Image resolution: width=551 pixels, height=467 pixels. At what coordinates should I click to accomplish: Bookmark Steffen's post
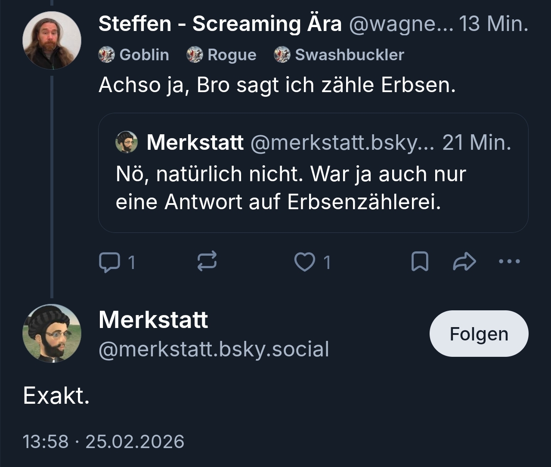click(x=420, y=262)
